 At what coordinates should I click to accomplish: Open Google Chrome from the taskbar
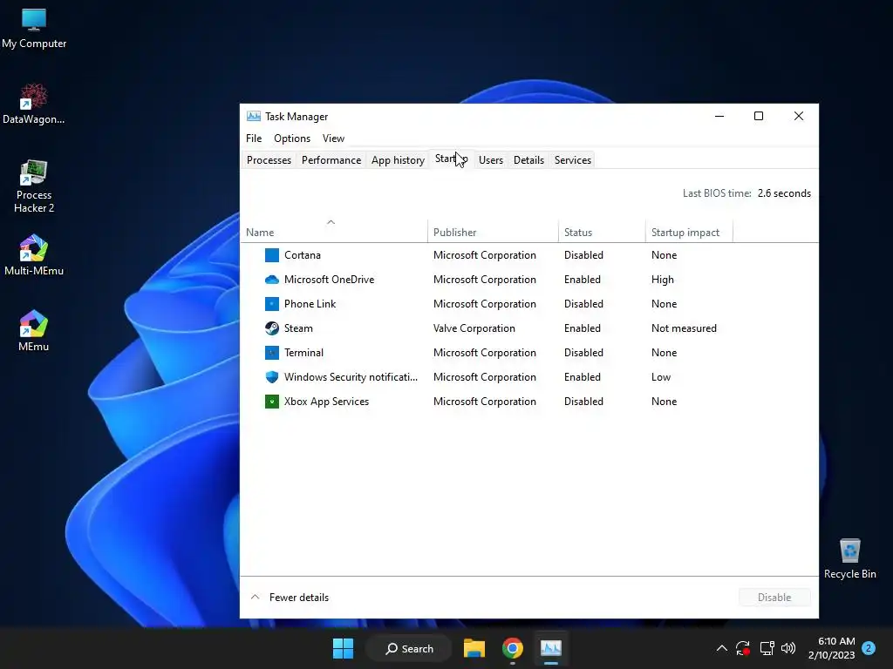click(x=513, y=648)
